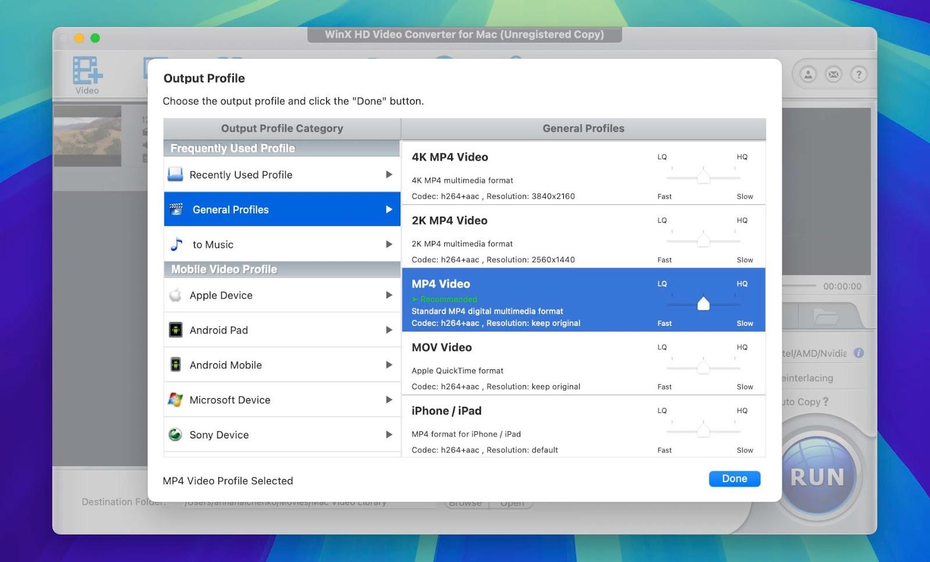
Task: Click Done to confirm the output profile
Action: click(x=735, y=478)
